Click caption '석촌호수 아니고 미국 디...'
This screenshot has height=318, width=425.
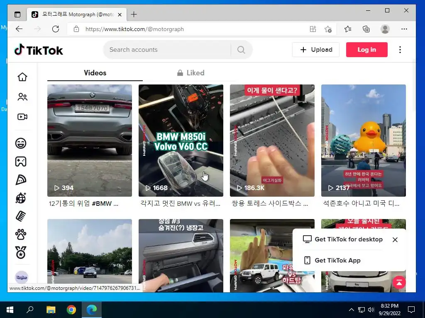pos(361,204)
